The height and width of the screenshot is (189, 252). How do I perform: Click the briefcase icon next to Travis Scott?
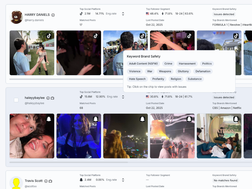[x=50, y=181]
